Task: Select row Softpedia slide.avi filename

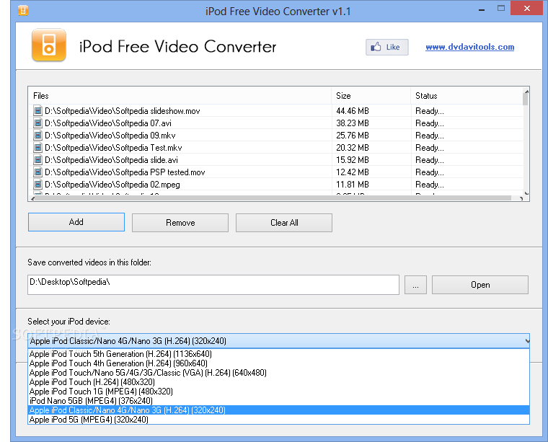Action: click(111, 160)
